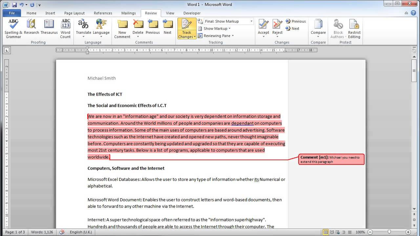The width and height of the screenshot is (420, 236).
Task: Open the Final: Show Markup combo box
Action: 229,21
